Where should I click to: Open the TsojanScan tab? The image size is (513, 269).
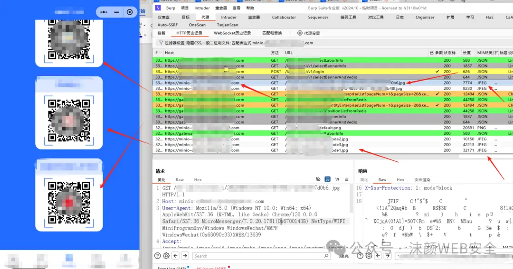click(228, 25)
